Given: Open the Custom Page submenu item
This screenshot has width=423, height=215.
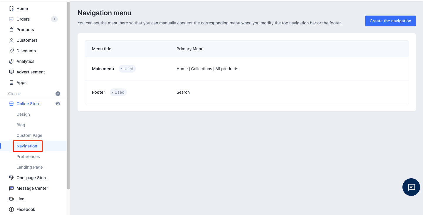Looking at the screenshot, I should click(29, 135).
